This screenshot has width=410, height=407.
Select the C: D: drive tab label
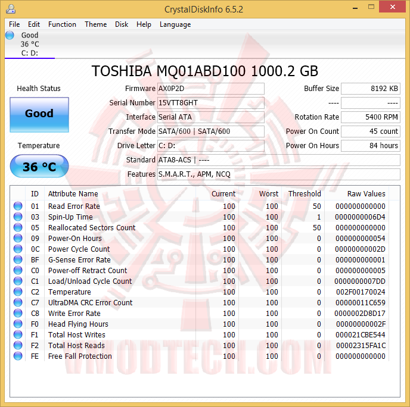click(x=30, y=53)
